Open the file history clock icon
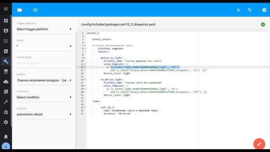Image resolution: width=270 pixels, height=152 pixels. 35,10
